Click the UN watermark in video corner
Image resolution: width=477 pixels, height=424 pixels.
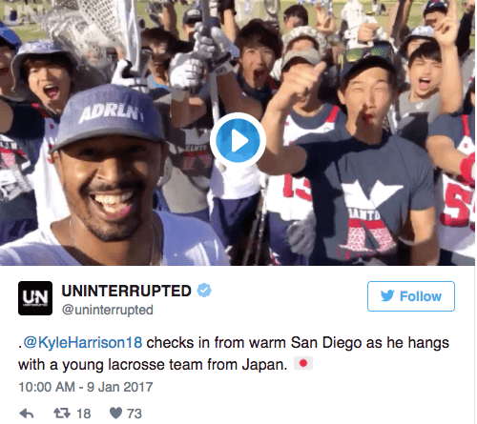click(22, 12)
